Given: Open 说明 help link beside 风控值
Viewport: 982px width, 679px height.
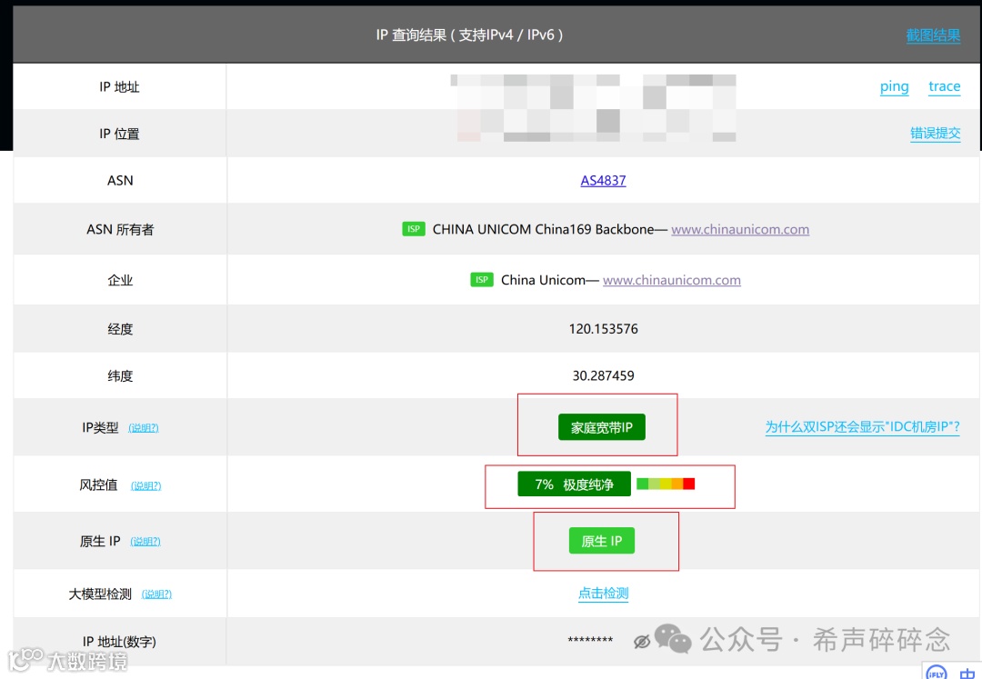Looking at the screenshot, I should (x=145, y=485).
